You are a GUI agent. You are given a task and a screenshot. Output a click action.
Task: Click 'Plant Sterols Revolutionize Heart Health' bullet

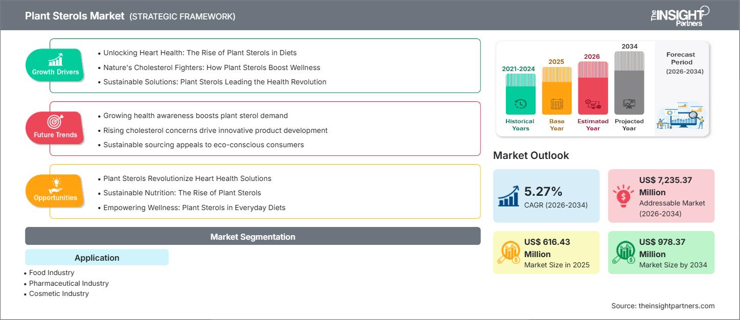click(187, 178)
